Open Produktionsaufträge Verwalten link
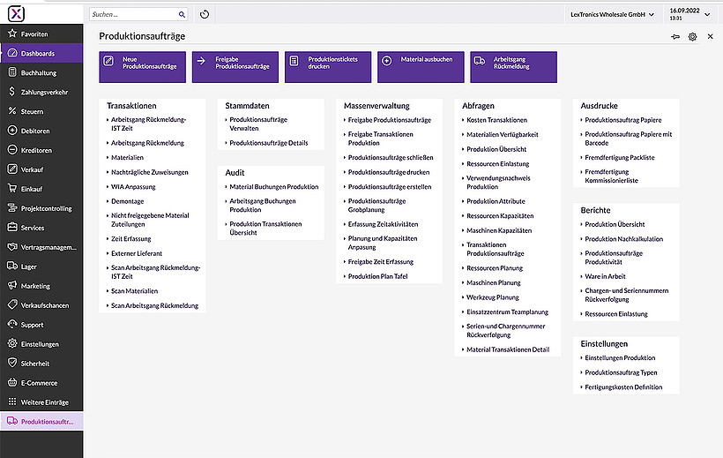Image resolution: width=723 pixels, height=458 pixels. [x=258, y=124]
